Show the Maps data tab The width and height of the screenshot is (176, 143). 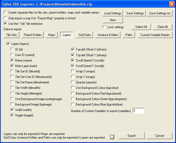coord(52,35)
